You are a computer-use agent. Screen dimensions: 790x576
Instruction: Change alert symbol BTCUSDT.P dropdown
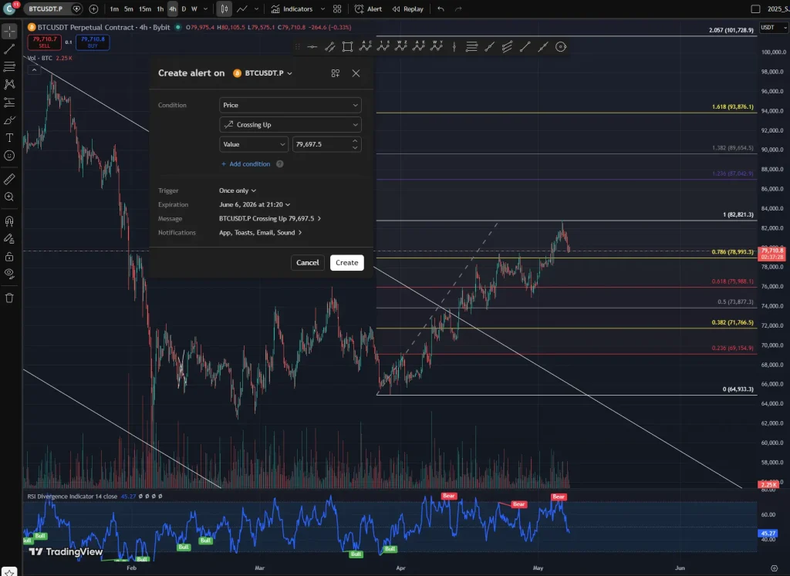click(262, 73)
